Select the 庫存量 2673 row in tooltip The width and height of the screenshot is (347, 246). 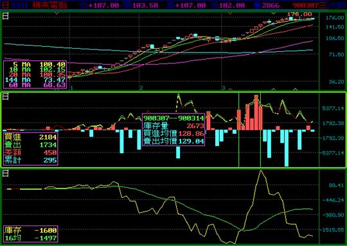[173, 126]
